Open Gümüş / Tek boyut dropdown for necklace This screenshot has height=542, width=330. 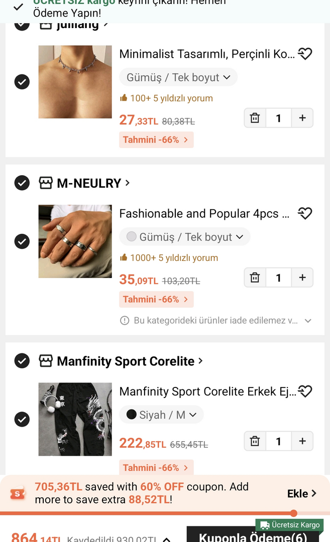tap(178, 77)
